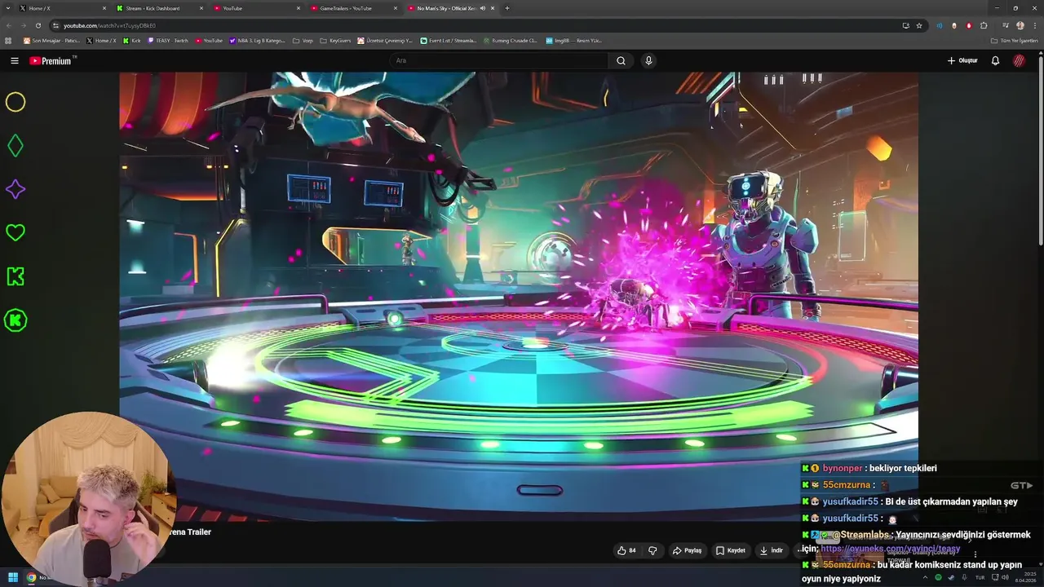Open the Windows Start button
This screenshot has width=1044, height=587.
(x=13, y=578)
